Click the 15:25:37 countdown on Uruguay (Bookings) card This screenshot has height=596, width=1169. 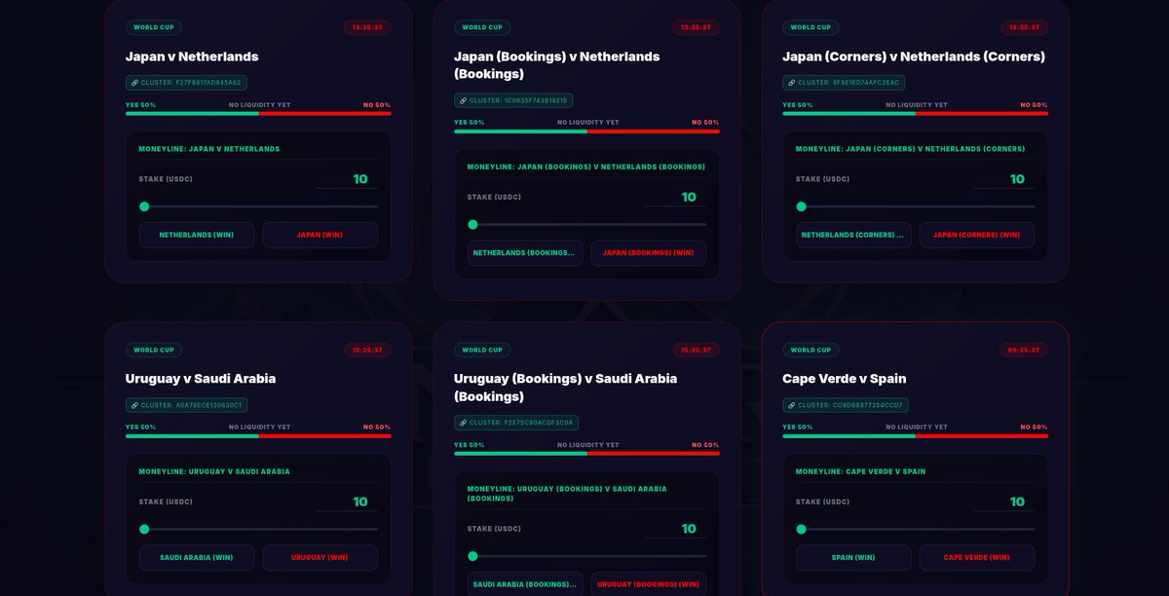696,350
